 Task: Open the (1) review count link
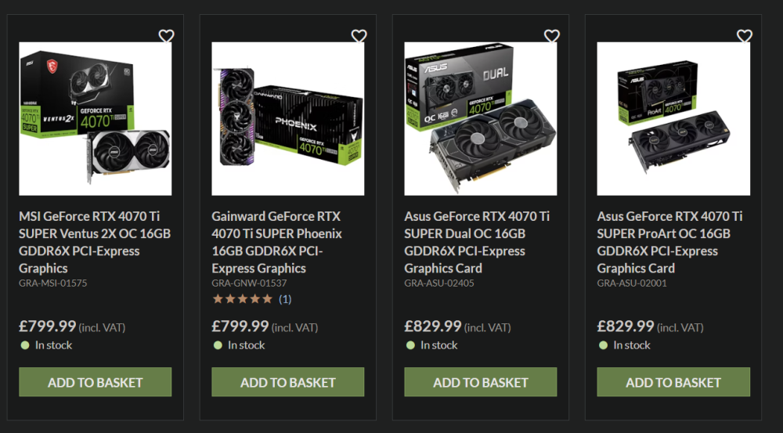(x=285, y=299)
